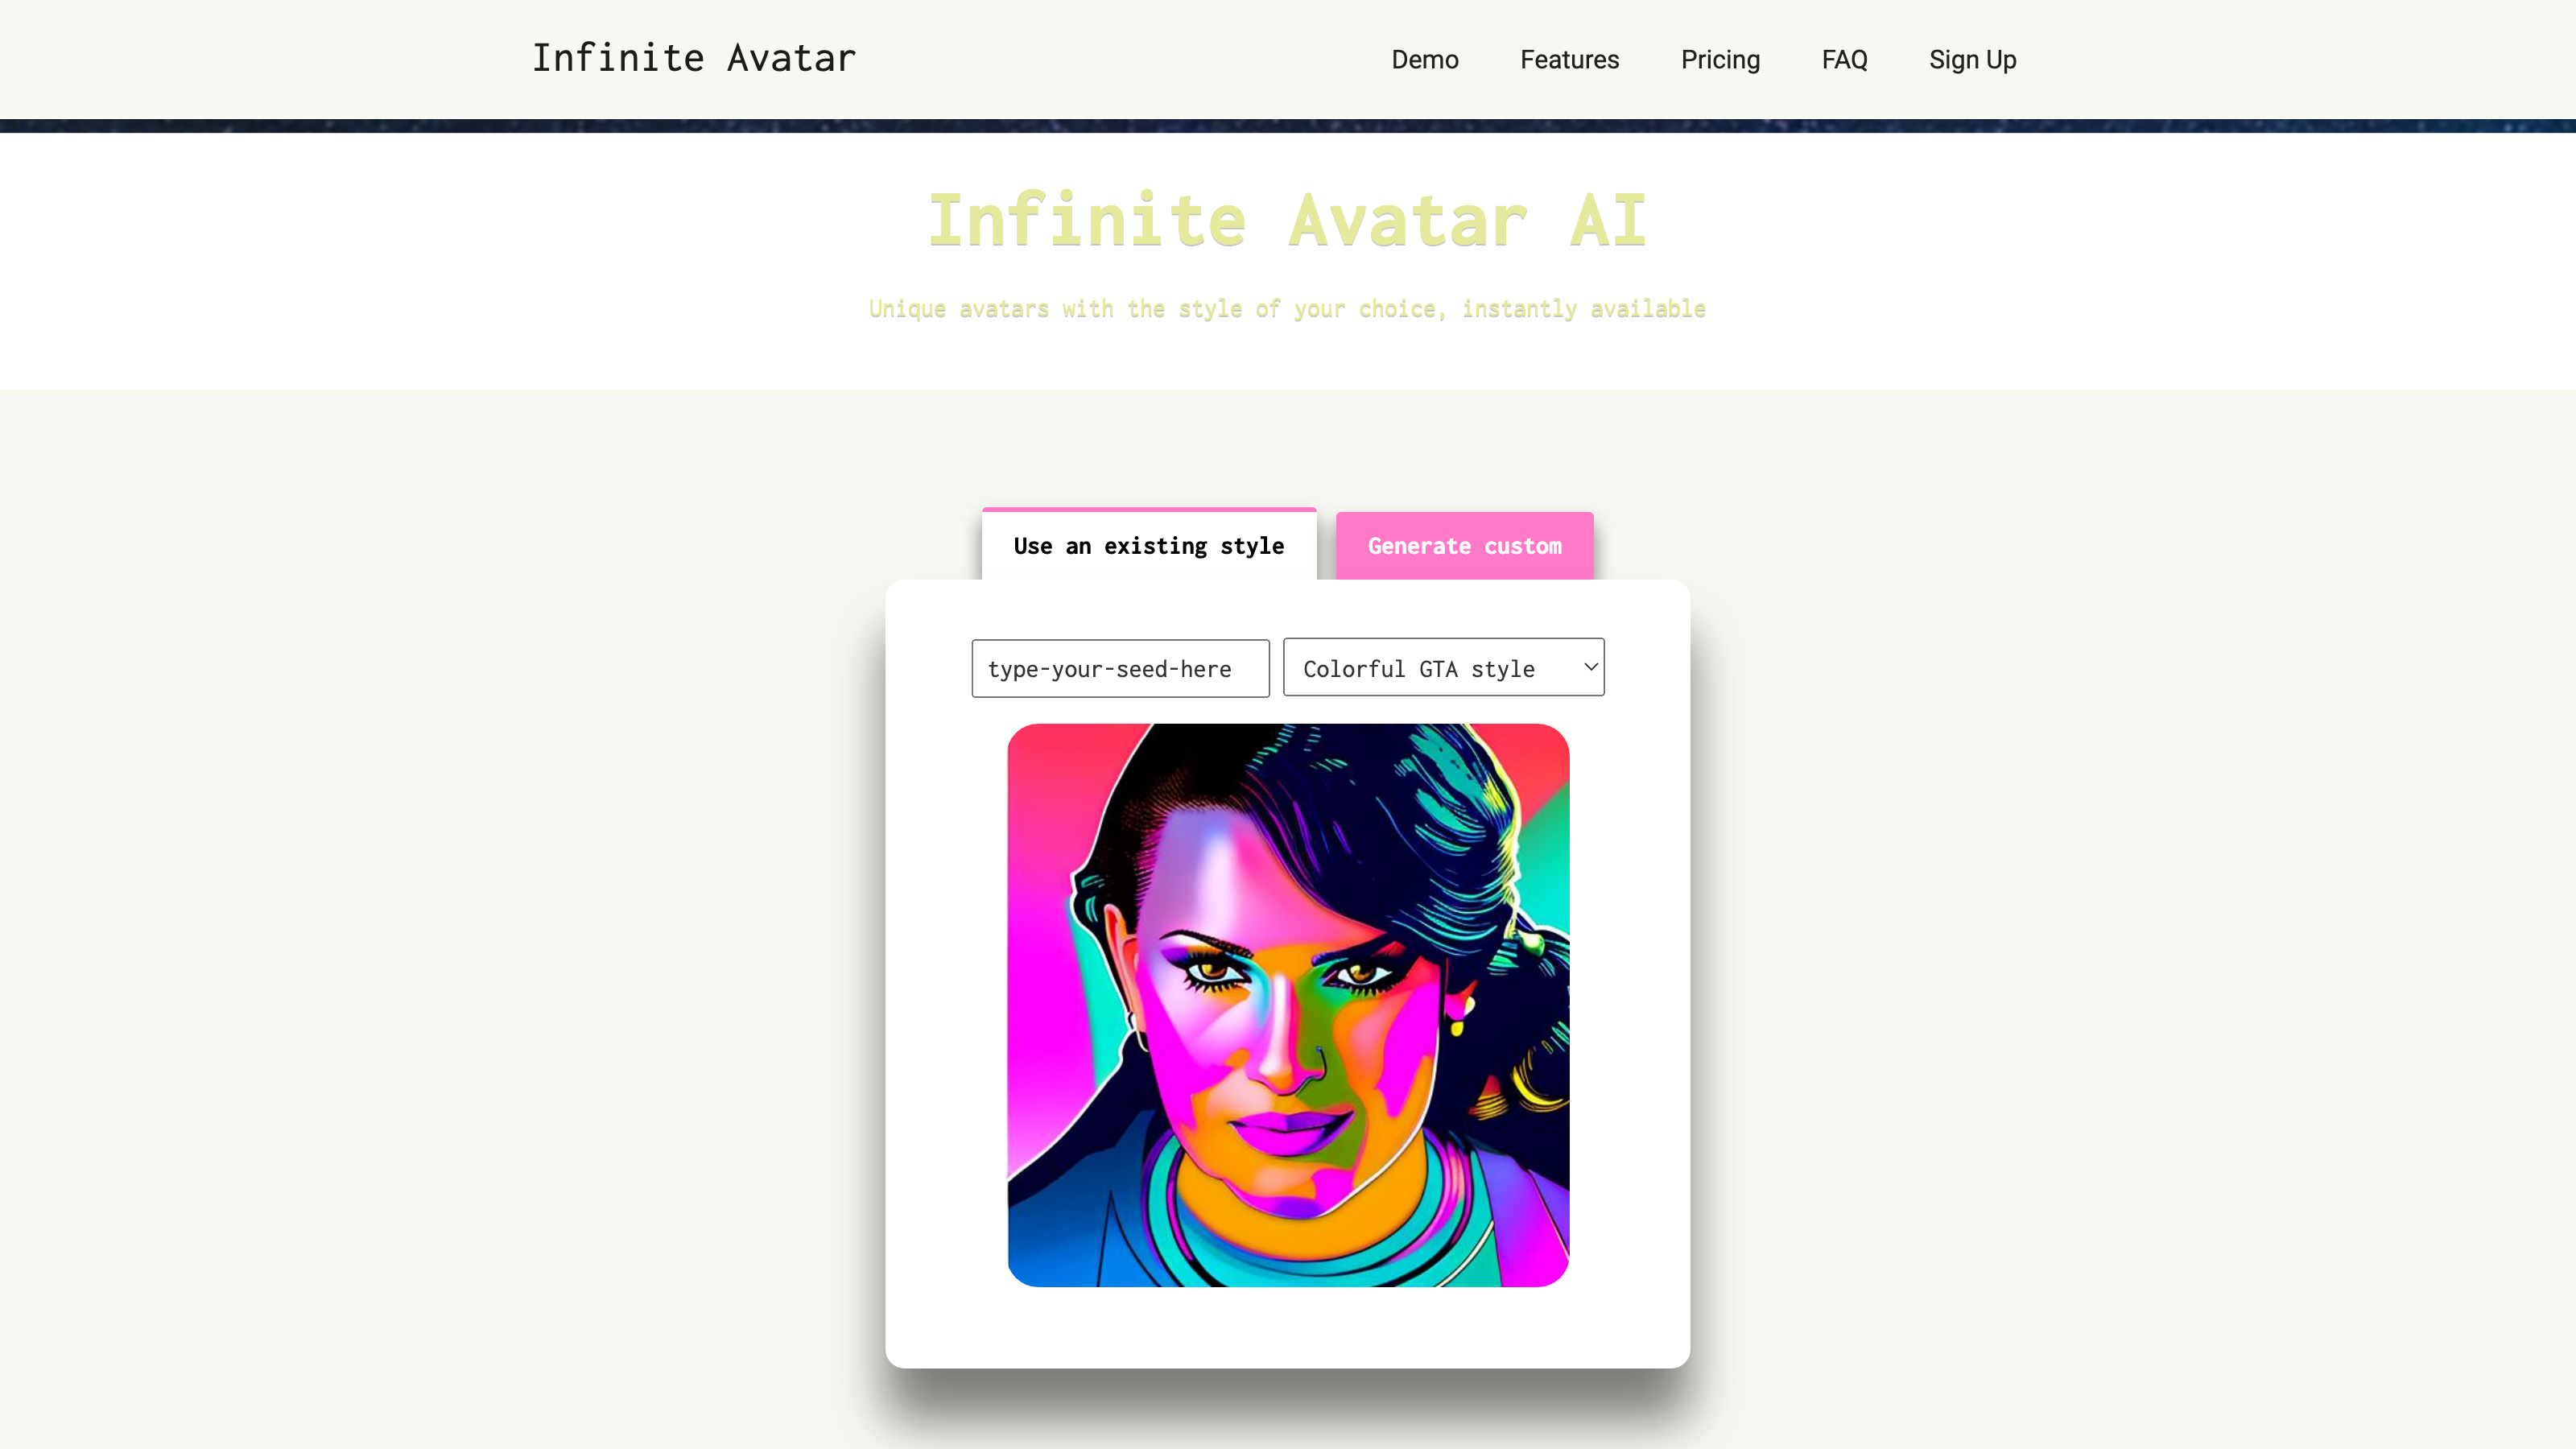Select Use an existing style tab
The width and height of the screenshot is (2576, 1449).
(x=1148, y=545)
